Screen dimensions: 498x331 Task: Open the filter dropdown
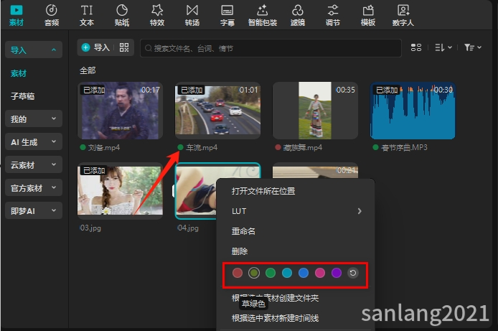(473, 47)
